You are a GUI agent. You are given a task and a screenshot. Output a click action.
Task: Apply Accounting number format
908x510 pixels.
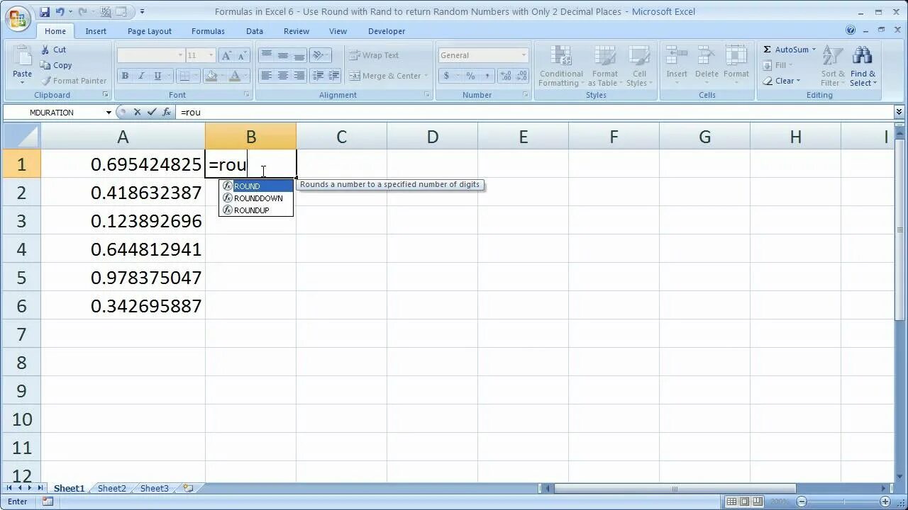(x=446, y=76)
